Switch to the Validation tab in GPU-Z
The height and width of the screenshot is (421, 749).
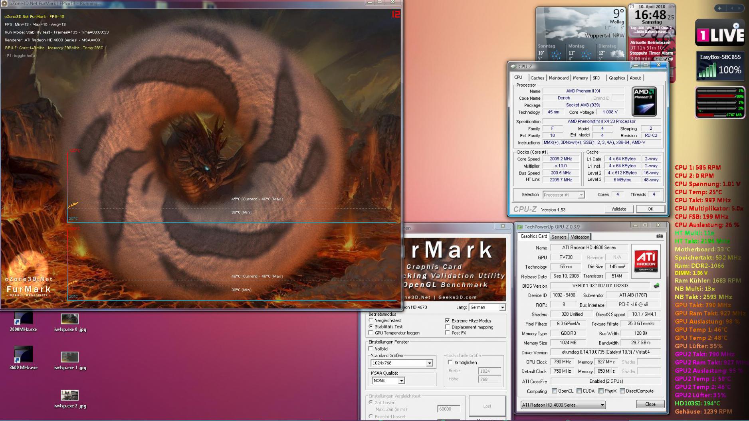click(x=579, y=237)
